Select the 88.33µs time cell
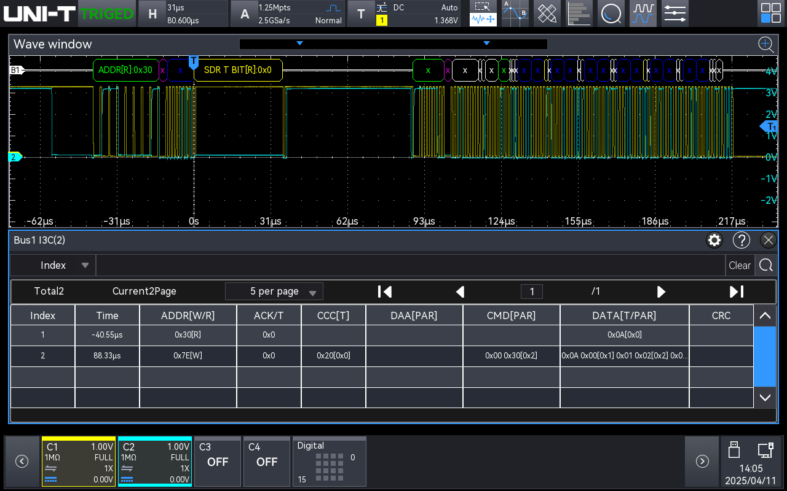Image resolution: width=787 pixels, height=491 pixels. (107, 356)
